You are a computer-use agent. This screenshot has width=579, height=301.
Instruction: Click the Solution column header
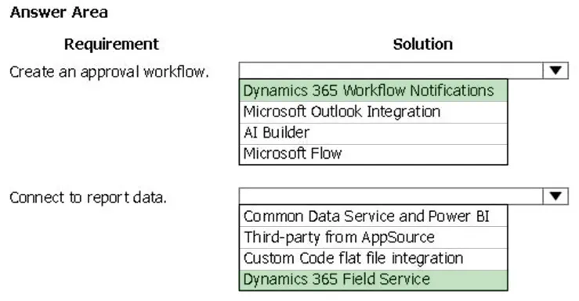pyautogui.click(x=423, y=45)
